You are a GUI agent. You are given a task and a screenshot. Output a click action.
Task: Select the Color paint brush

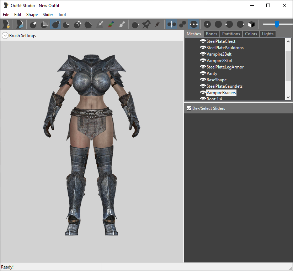111,24
